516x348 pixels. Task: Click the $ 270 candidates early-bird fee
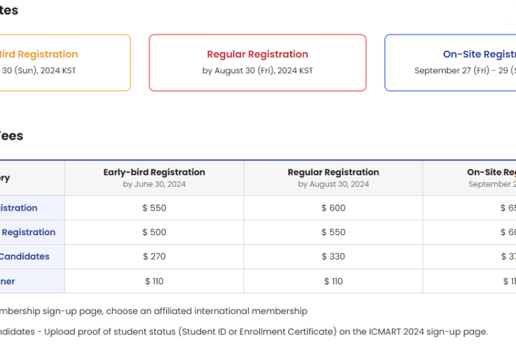coord(154,256)
